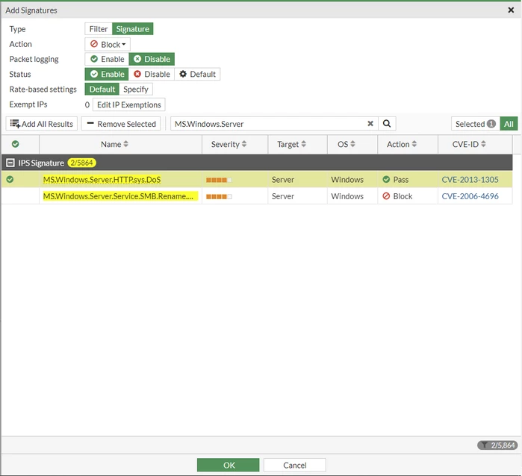Click Server target in HTTP.sys.DoS row

pos(283,180)
